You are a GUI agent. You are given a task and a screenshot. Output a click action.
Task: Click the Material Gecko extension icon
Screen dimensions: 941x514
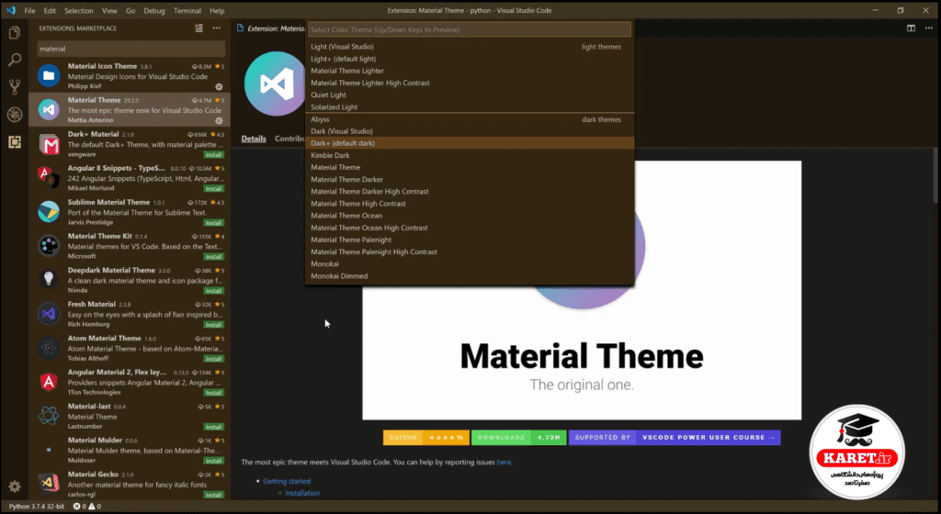pyautogui.click(x=49, y=484)
